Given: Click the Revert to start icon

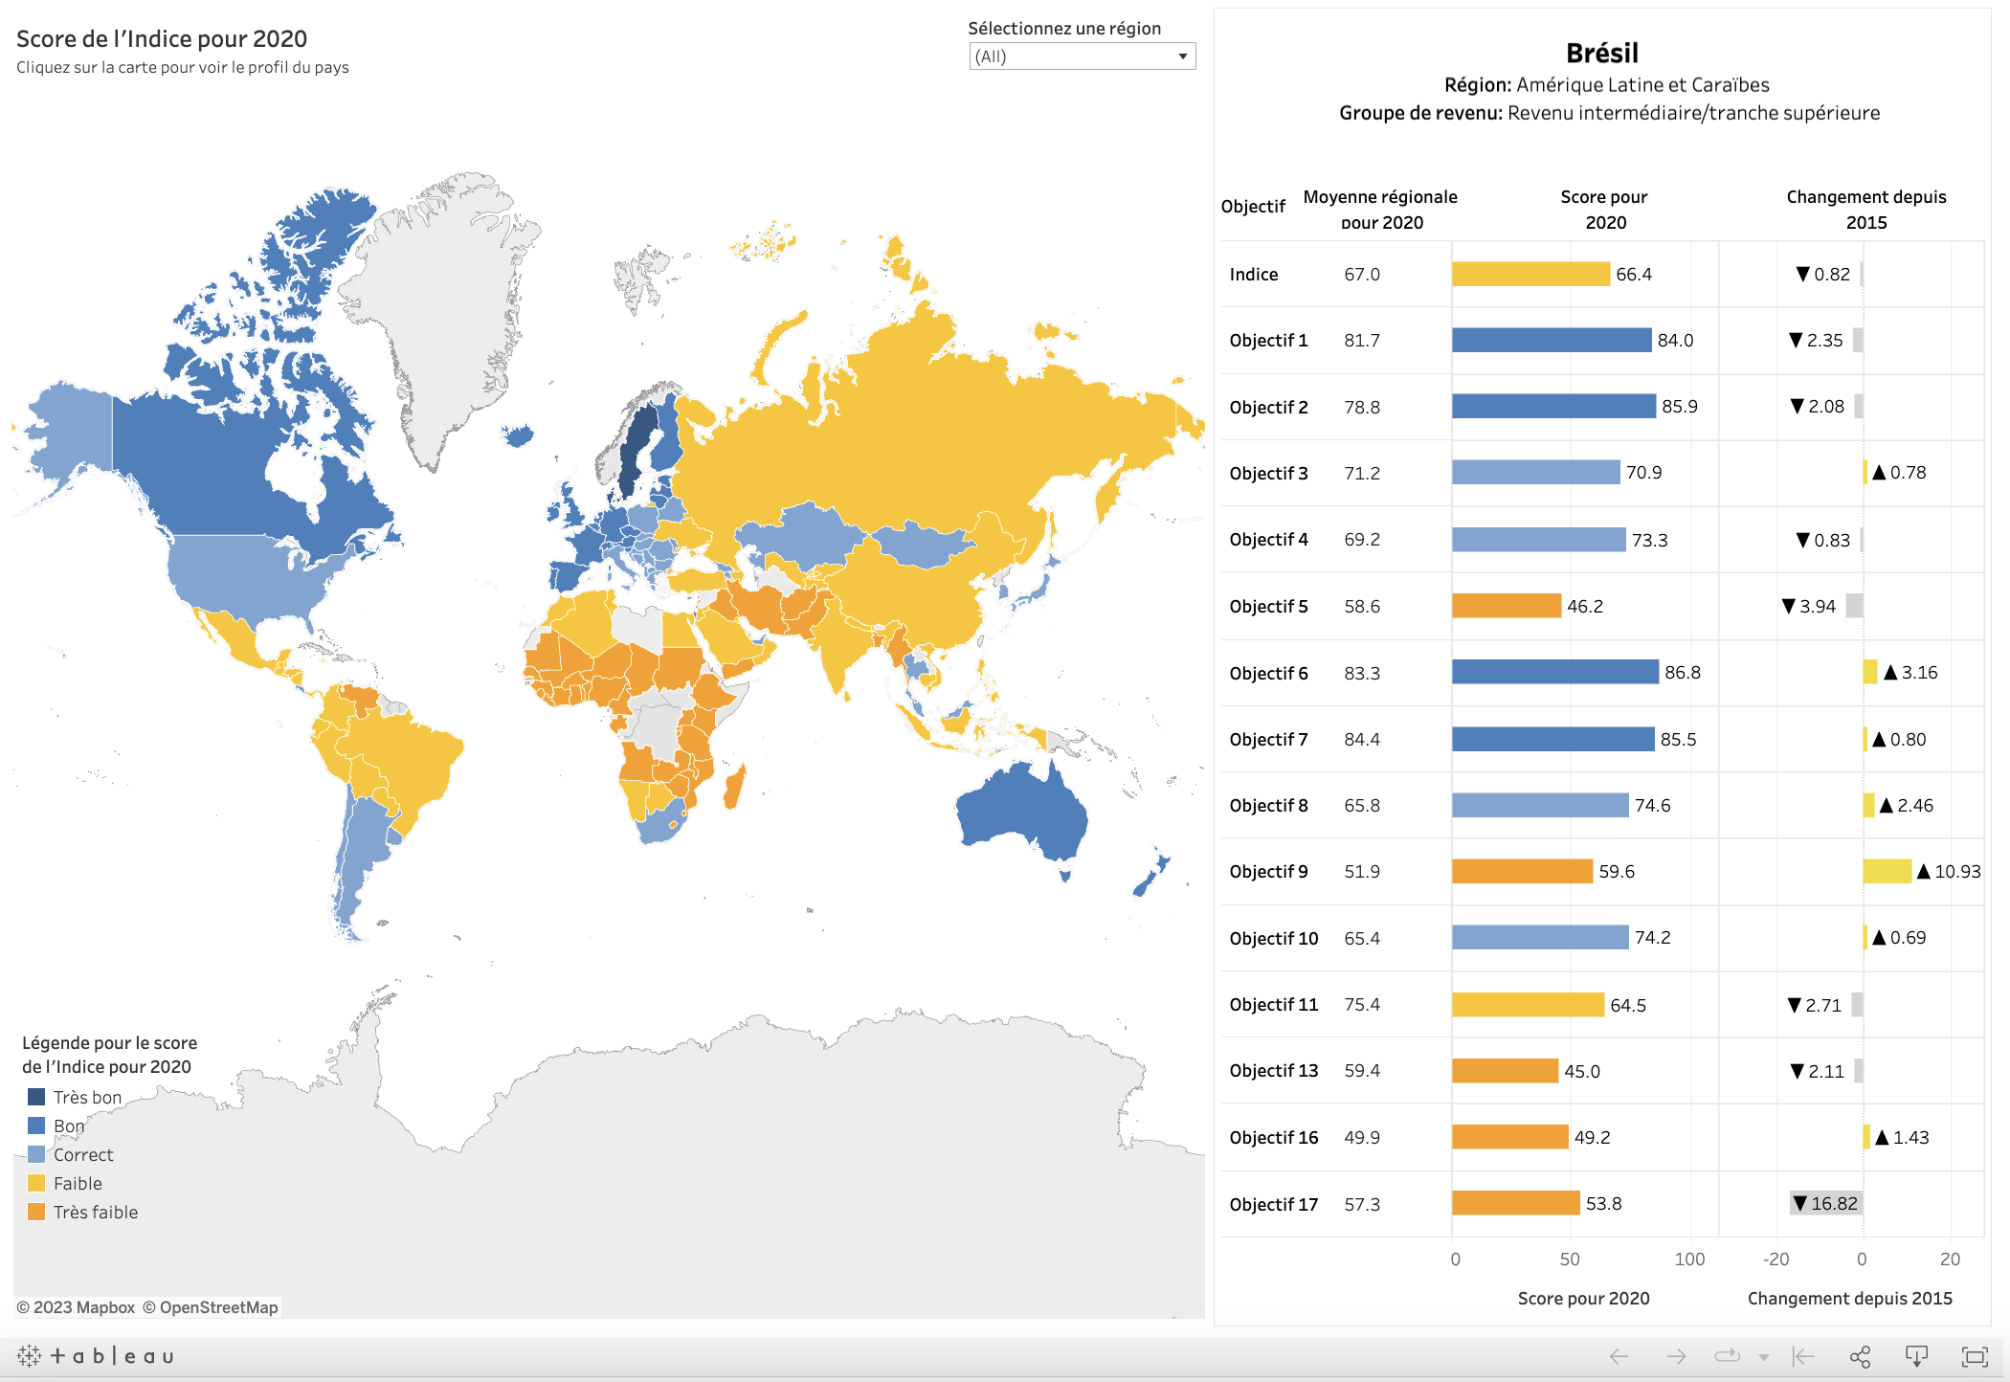Looking at the screenshot, I should click(x=1803, y=1356).
